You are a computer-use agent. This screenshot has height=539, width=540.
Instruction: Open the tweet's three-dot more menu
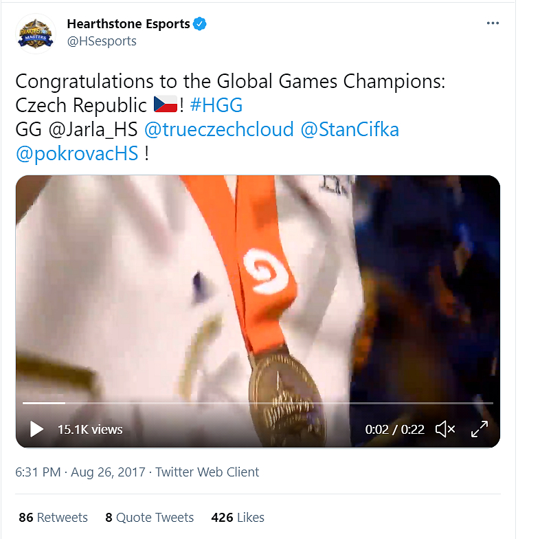(493, 23)
